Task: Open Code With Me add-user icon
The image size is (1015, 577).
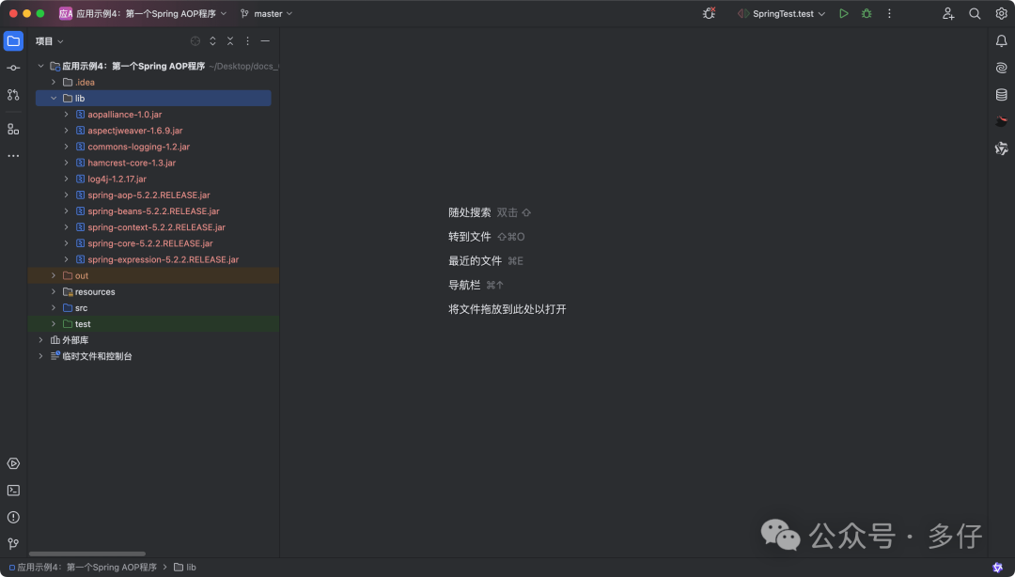Action: tap(948, 13)
